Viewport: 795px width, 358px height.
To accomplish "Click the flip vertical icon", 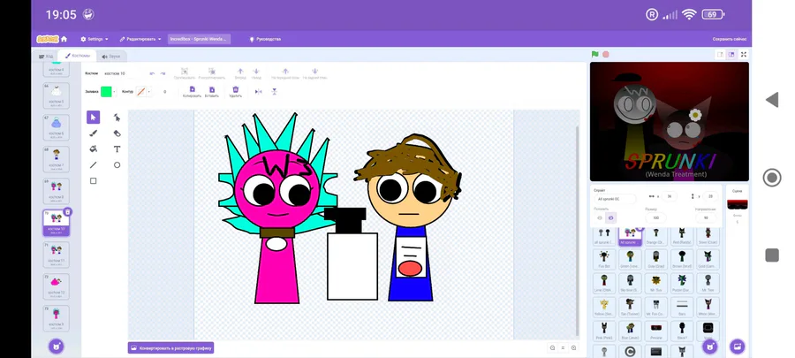I will click(x=275, y=92).
